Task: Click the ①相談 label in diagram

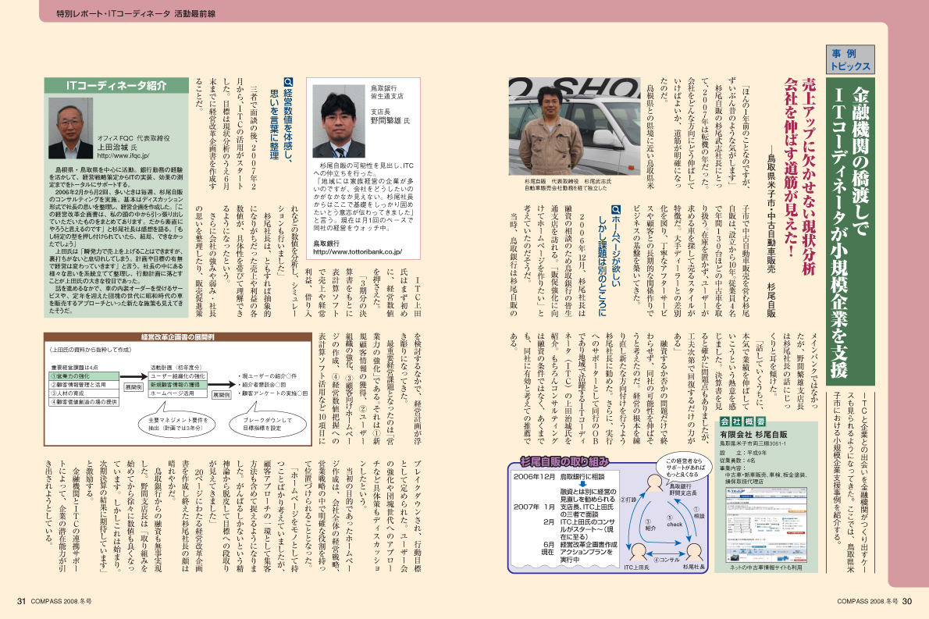Action: [699, 512]
